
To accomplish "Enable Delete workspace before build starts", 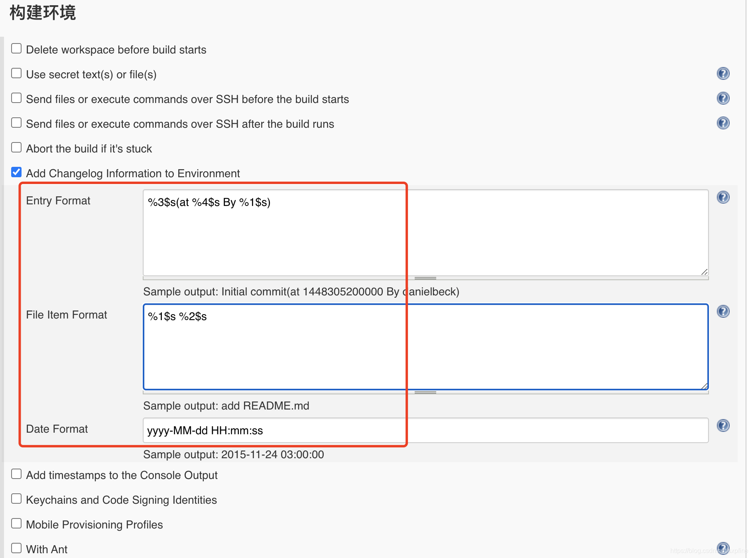I will pyautogui.click(x=16, y=49).
